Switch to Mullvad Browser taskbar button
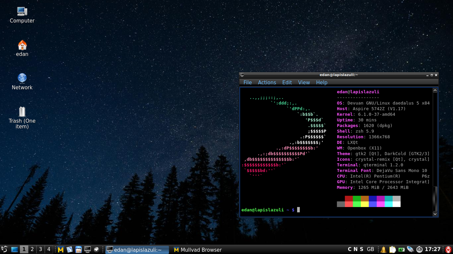 point(197,249)
